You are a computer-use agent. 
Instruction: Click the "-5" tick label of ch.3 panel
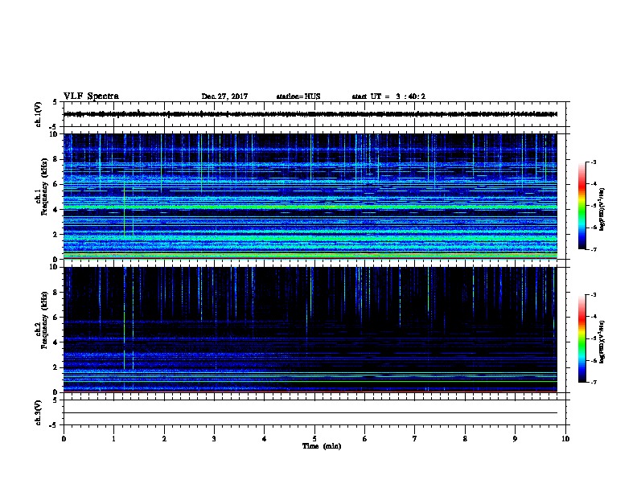53,424
